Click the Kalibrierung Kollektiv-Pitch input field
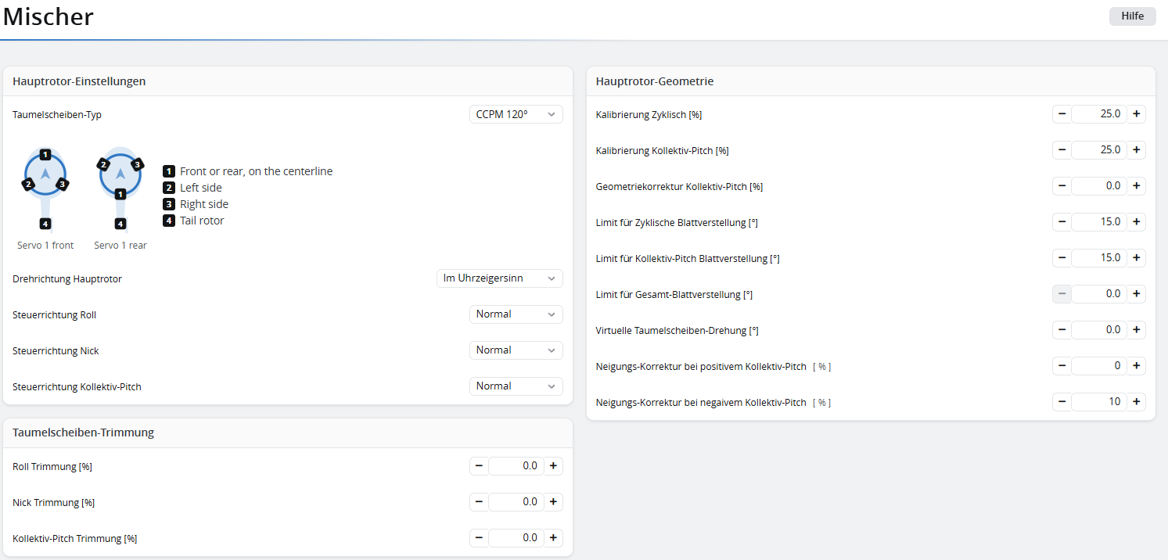The width and height of the screenshot is (1168, 560). click(x=1098, y=150)
